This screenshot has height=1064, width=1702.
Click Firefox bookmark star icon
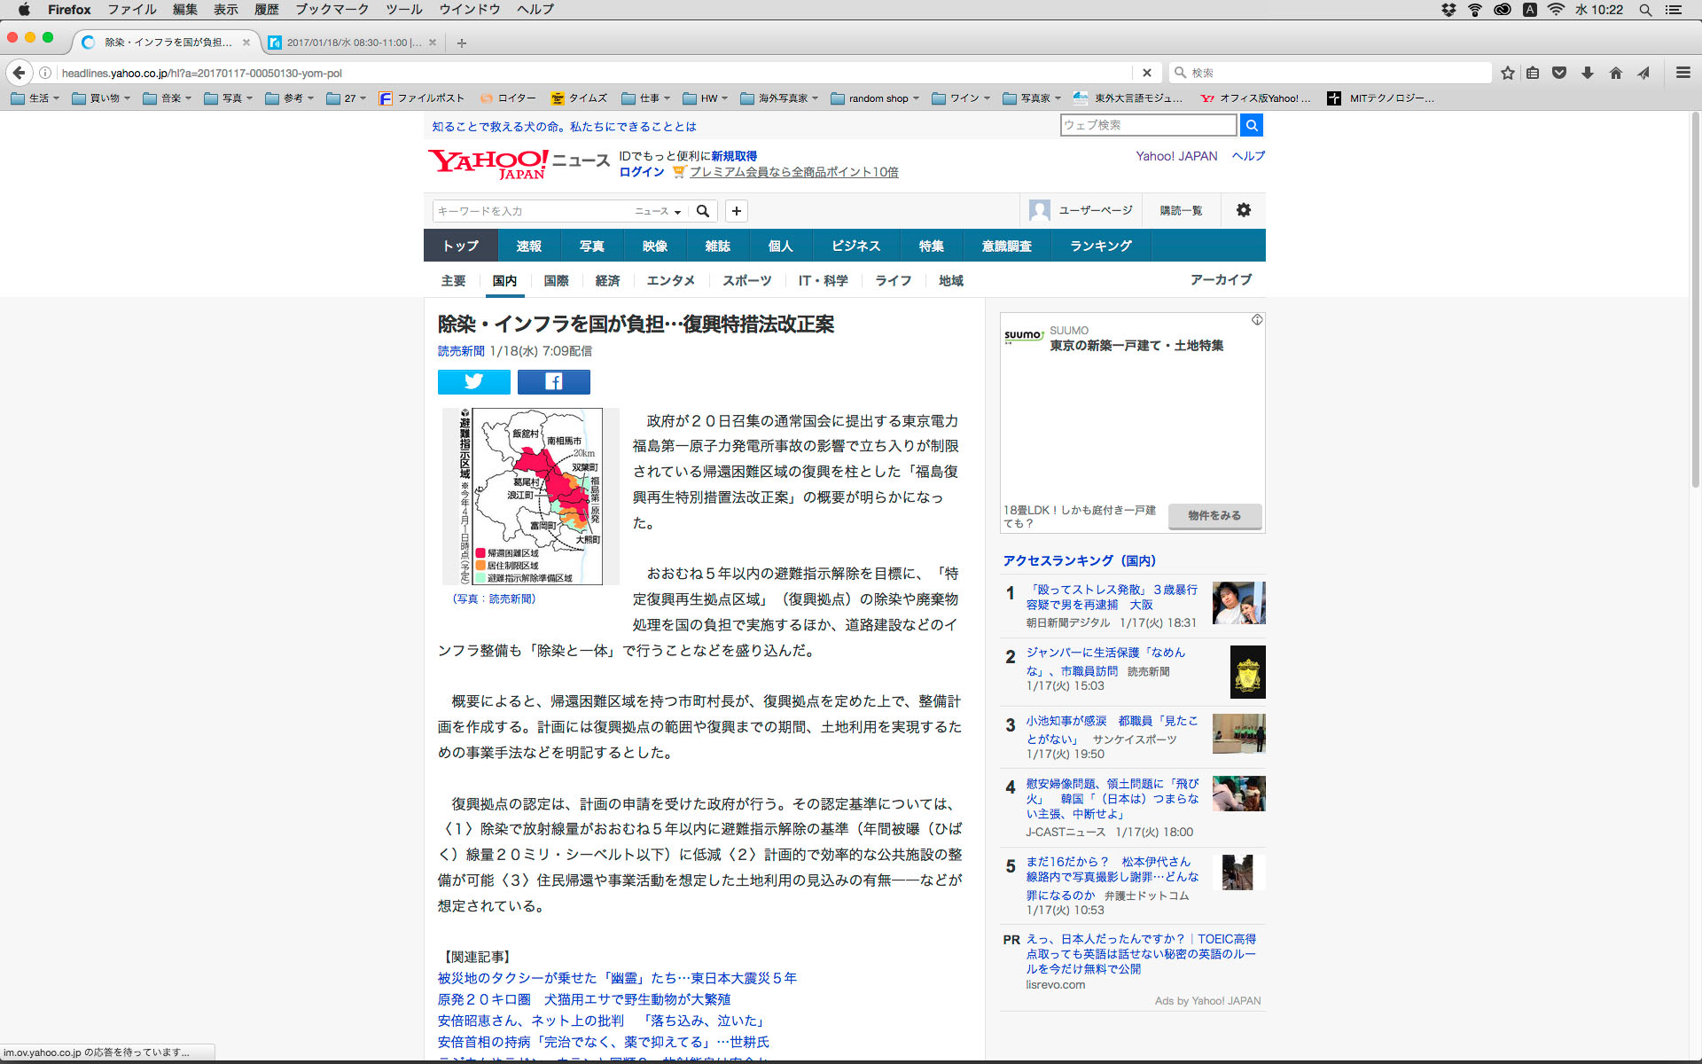coord(1507,73)
